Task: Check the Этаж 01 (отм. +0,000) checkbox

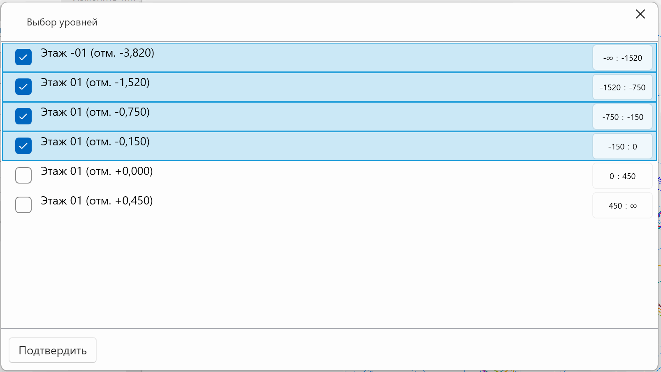Action: [23, 175]
